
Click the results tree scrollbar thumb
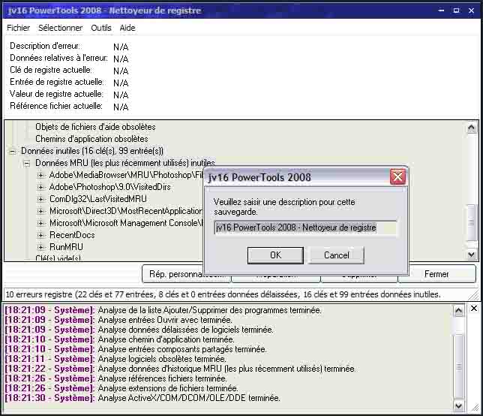(471, 222)
